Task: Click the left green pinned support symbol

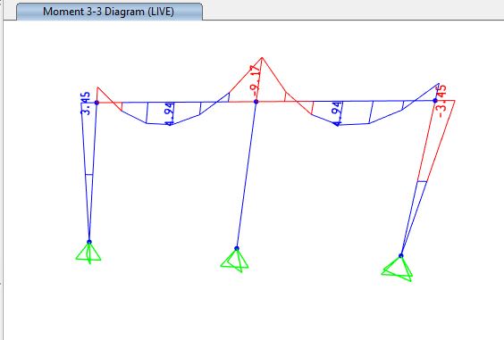Action: click(x=88, y=253)
